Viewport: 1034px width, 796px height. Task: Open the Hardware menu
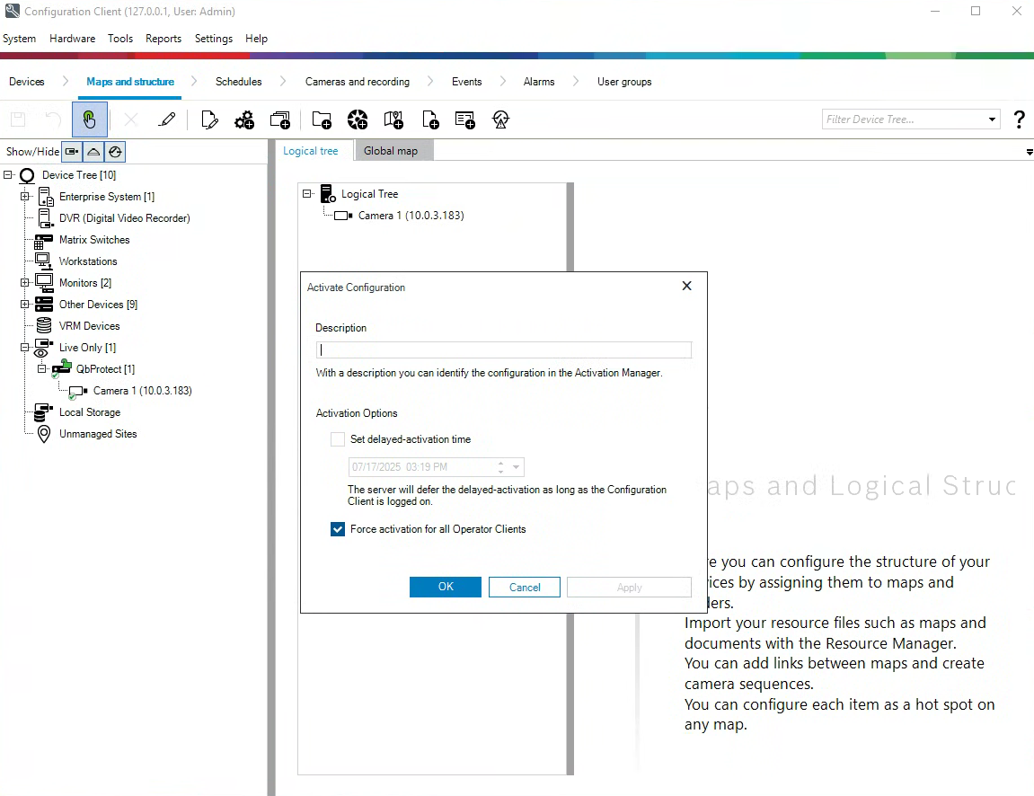[72, 39]
